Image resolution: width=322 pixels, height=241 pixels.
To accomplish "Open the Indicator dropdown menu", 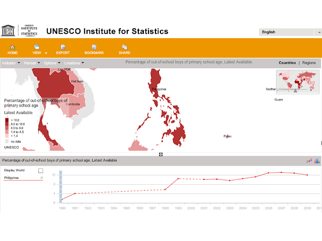I will click(x=11, y=63).
